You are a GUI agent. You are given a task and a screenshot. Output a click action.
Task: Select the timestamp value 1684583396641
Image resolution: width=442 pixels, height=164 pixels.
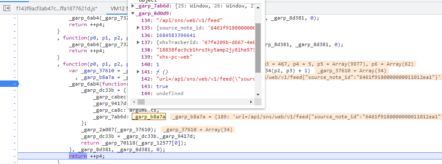tap(176, 35)
